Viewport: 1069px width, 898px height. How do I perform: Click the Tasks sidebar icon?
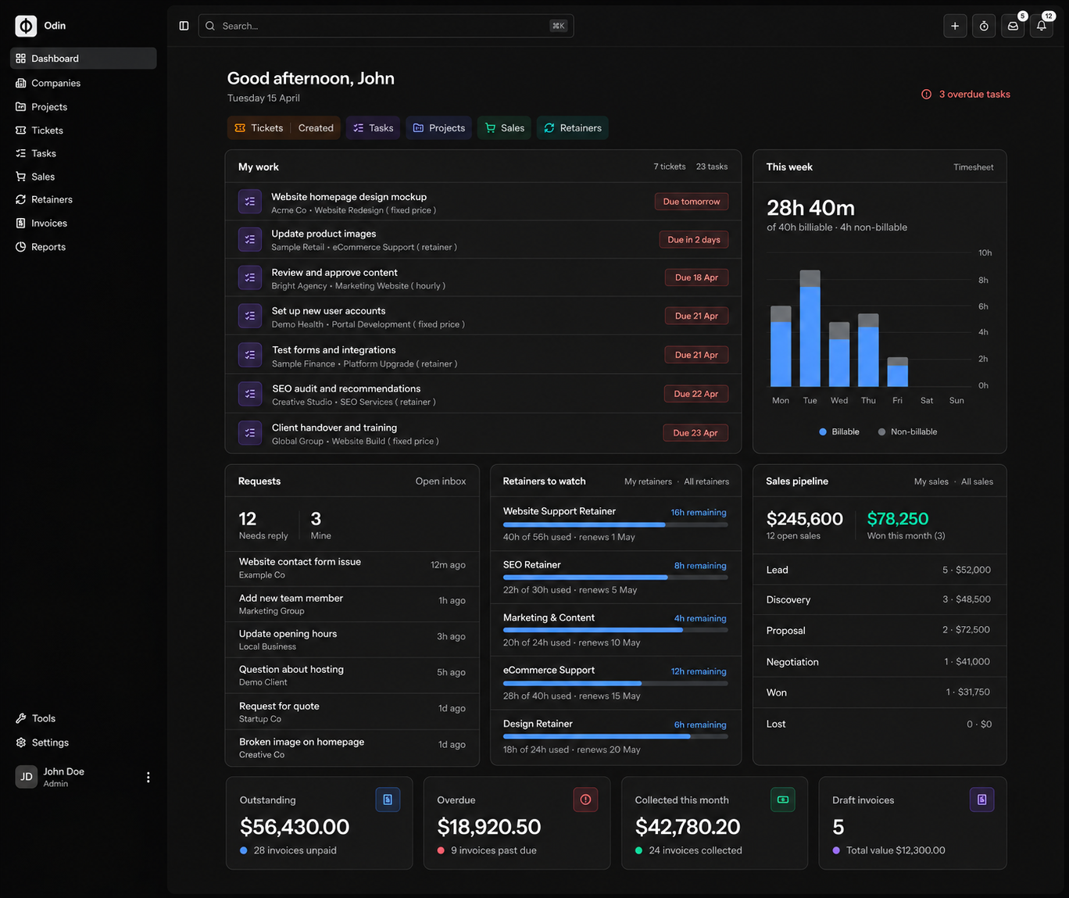[x=21, y=153]
